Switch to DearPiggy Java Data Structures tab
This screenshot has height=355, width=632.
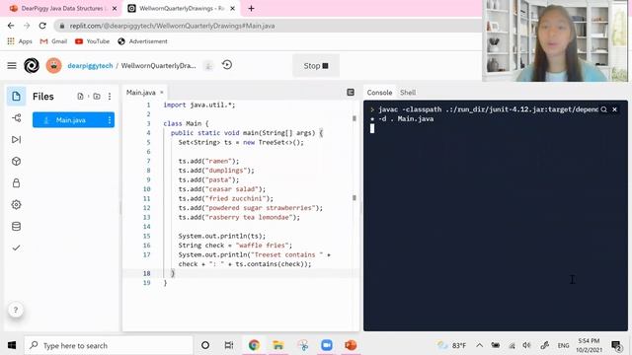pyautogui.click(x=61, y=9)
